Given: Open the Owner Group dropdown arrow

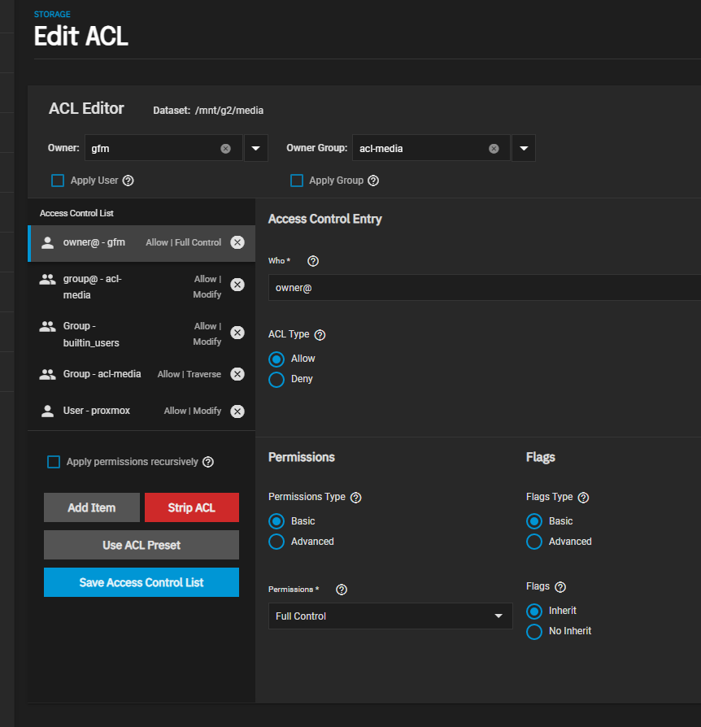Looking at the screenshot, I should tap(524, 148).
